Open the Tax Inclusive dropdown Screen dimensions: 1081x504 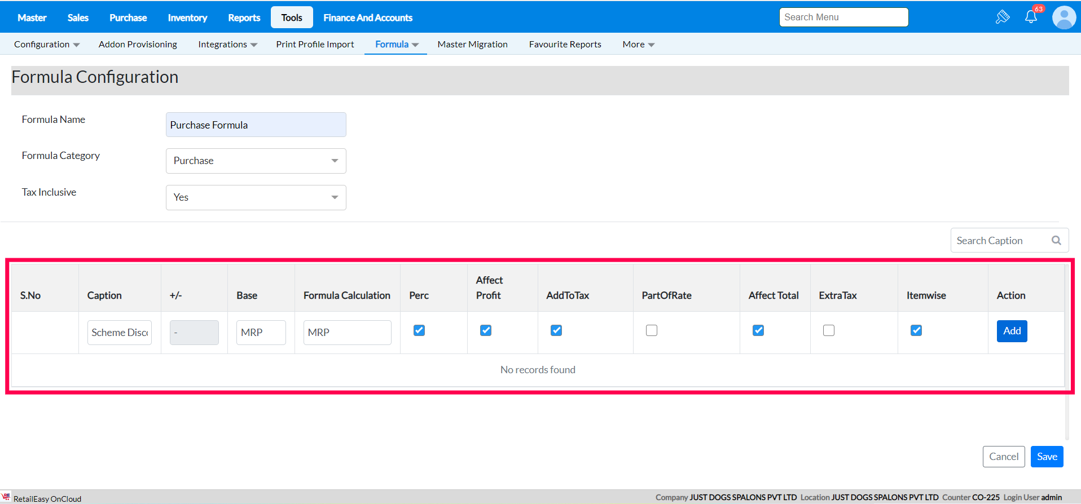(x=256, y=197)
